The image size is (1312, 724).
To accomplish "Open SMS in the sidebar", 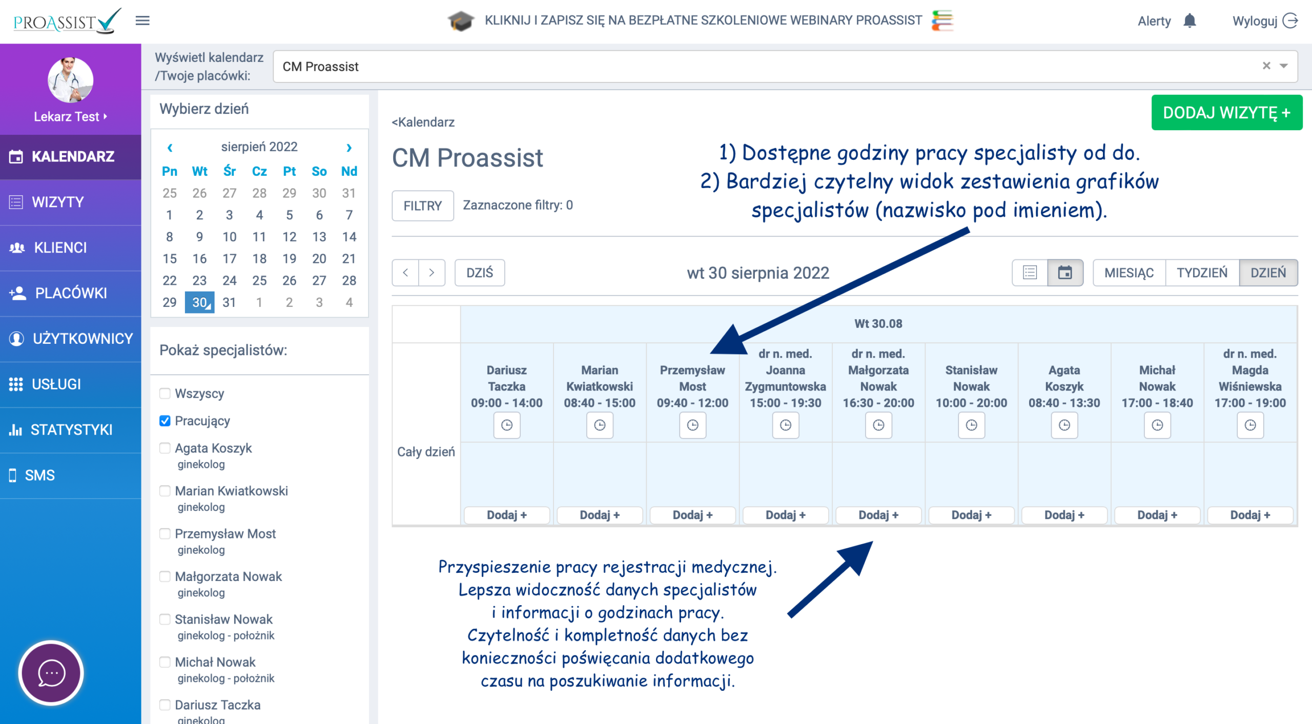I will point(71,475).
